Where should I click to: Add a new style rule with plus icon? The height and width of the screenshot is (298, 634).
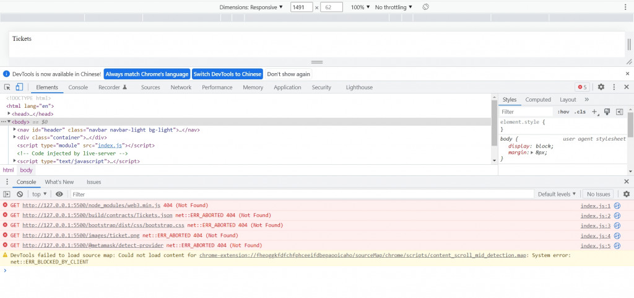point(595,112)
